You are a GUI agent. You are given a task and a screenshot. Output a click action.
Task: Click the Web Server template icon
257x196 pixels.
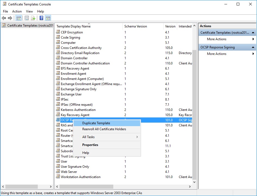point(58,172)
